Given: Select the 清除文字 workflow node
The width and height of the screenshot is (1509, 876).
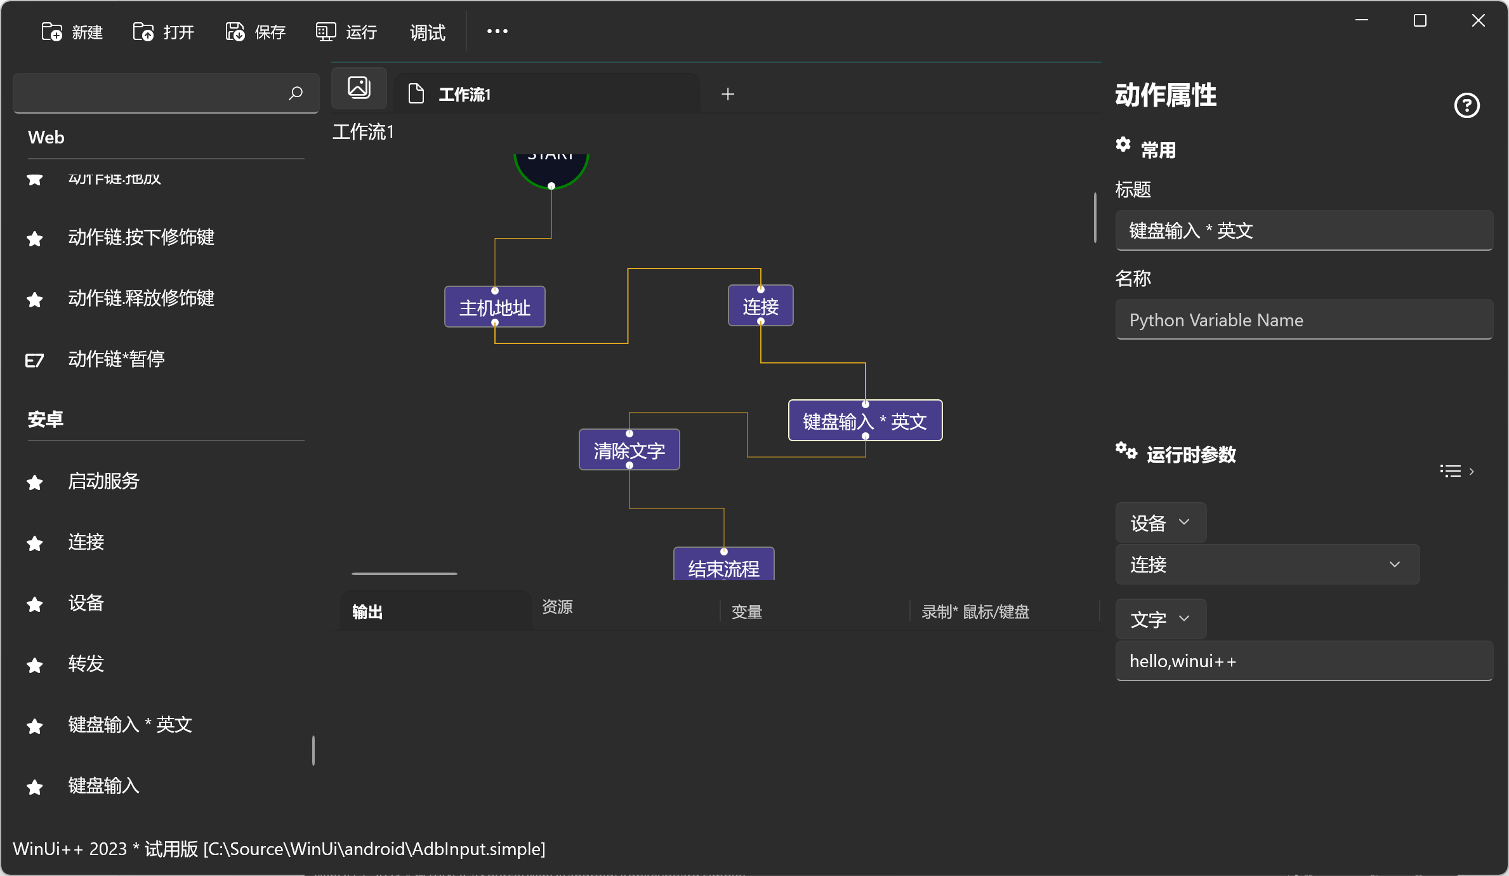Looking at the screenshot, I should coord(629,451).
